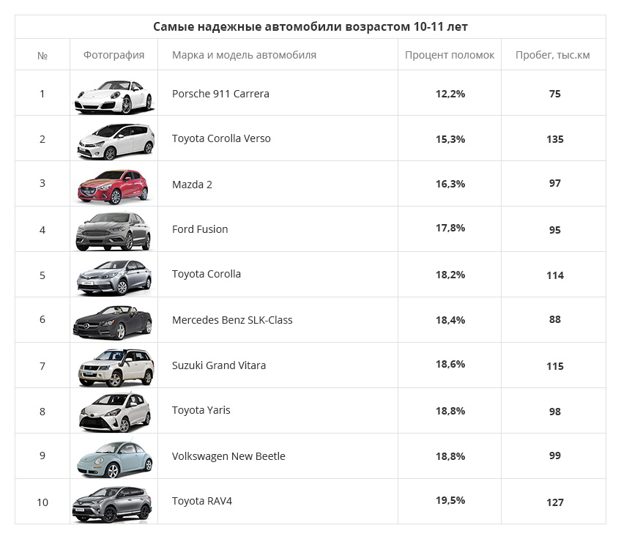
Task: Click the "Пробег, тыс.км" column header
Action: pos(552,55)
